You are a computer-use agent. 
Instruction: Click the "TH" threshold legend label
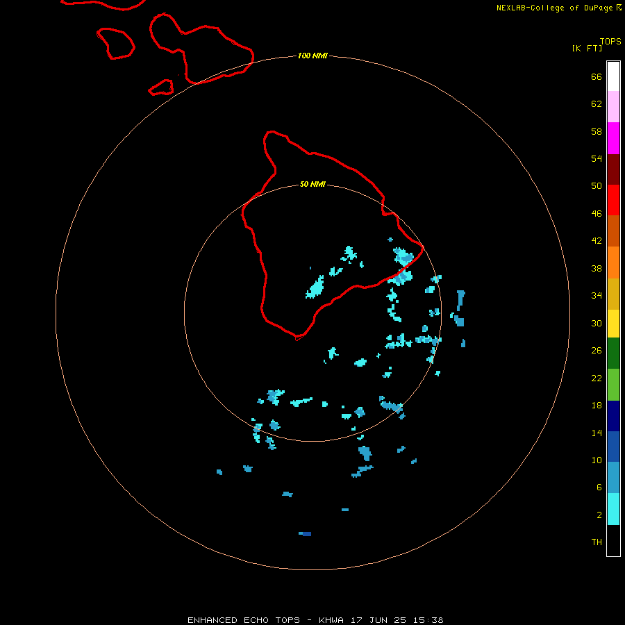[597, 542]
